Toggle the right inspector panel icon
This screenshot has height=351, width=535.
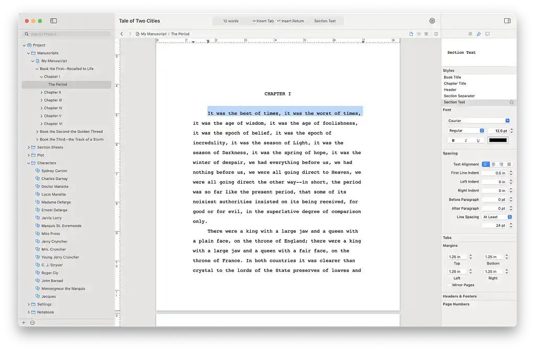(x=507, y=21)
